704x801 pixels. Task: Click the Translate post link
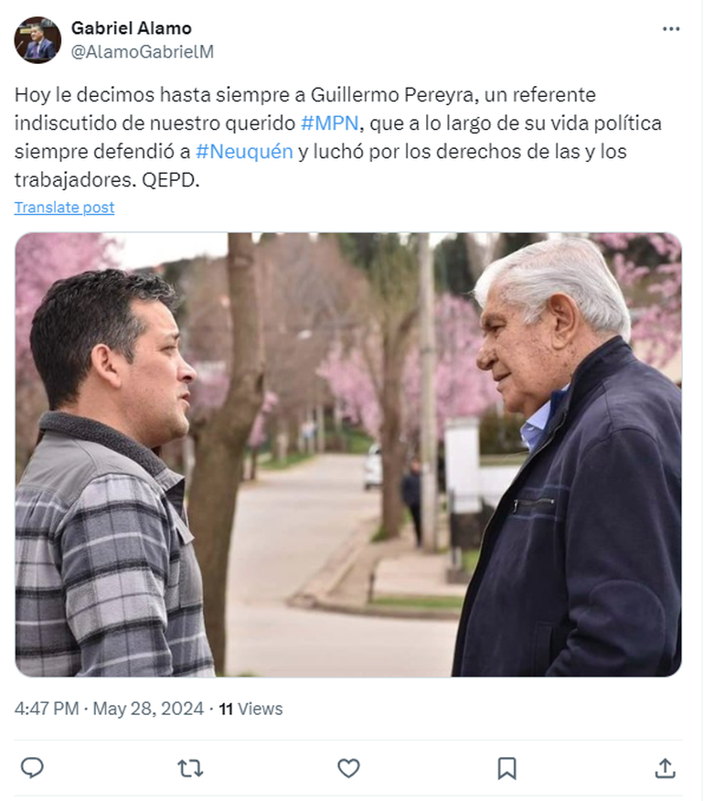pos(64,208)
